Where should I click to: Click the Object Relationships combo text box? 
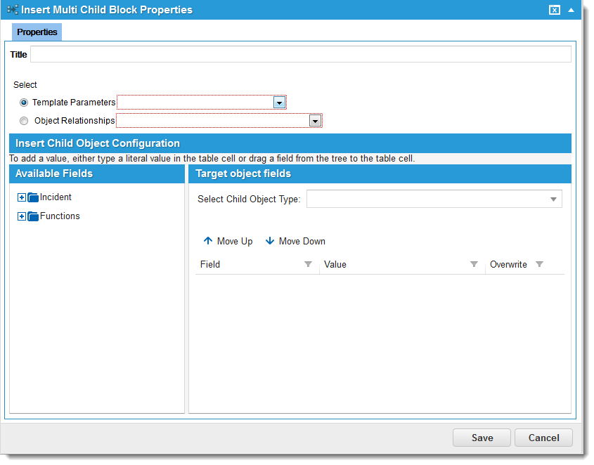tap(213, 121)
